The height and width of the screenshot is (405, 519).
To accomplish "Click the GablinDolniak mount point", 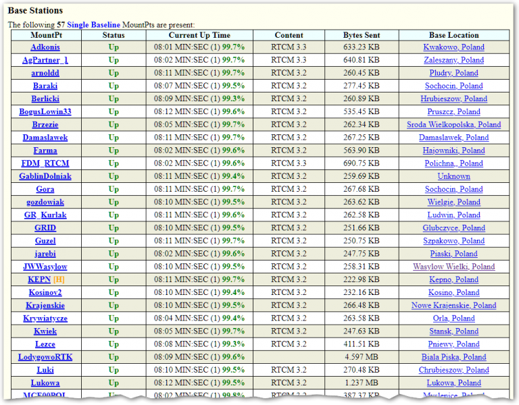I will pos(45,176).
